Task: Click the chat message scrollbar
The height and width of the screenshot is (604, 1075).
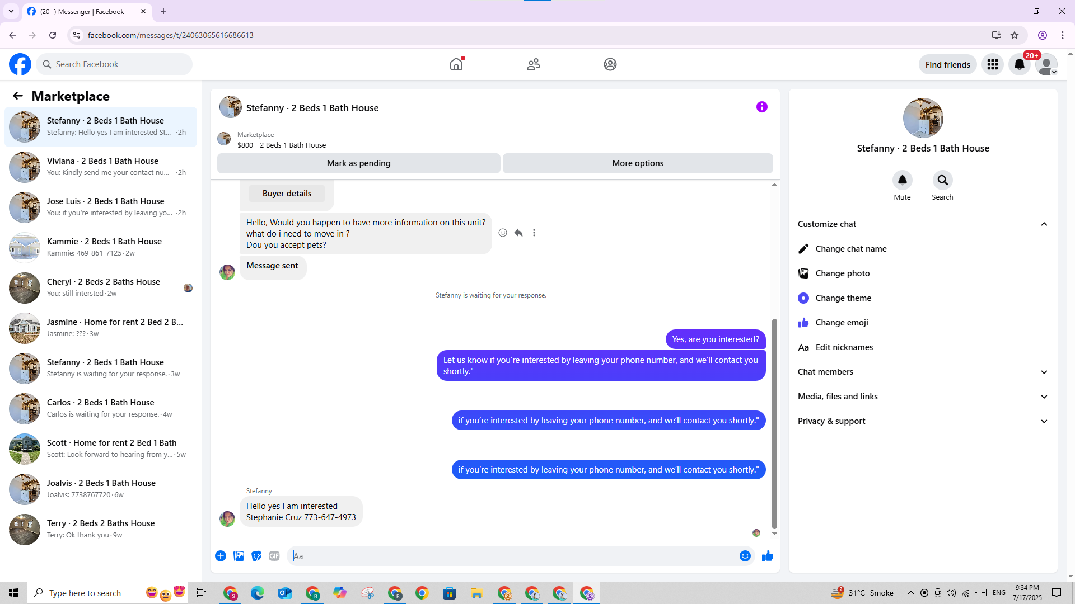Action: click(774, 423)
